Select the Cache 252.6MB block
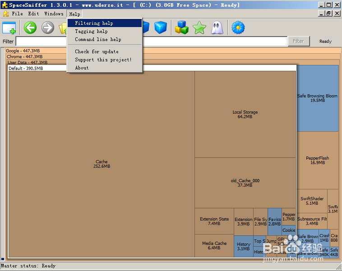 102,164
